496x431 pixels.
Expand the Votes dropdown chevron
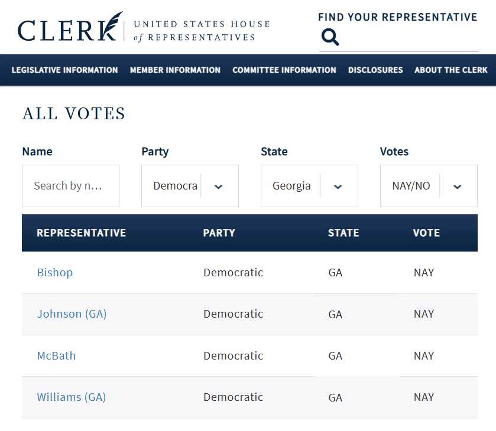click(x=457, y=187)
